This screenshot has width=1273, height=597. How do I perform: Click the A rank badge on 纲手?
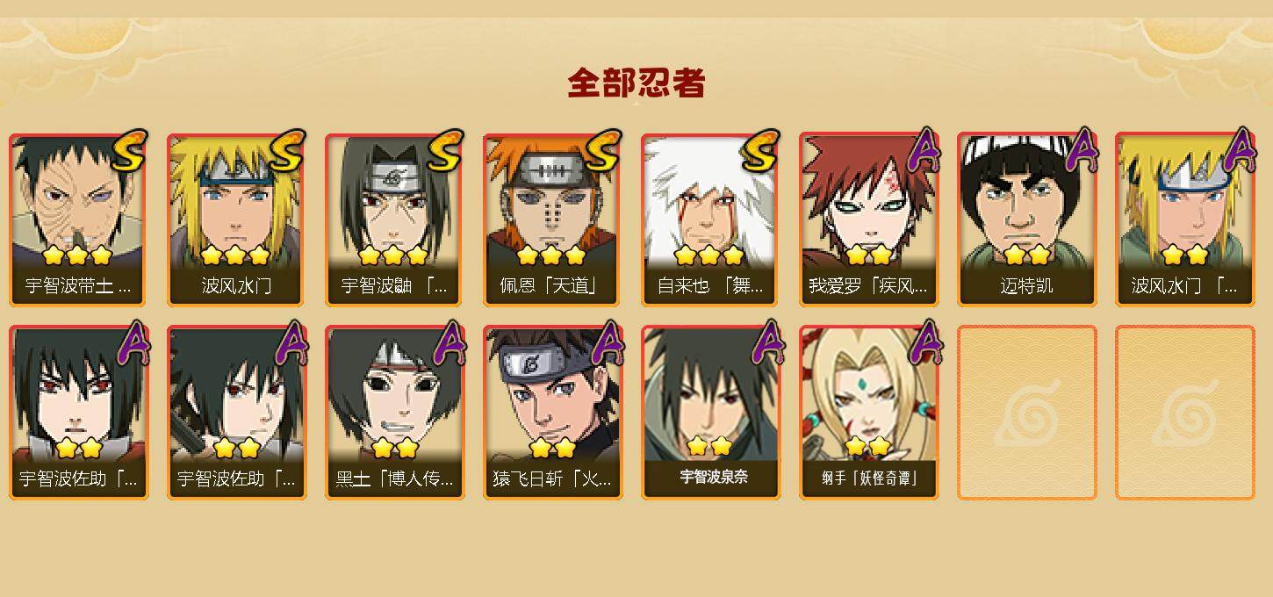[x=923, y=342]
